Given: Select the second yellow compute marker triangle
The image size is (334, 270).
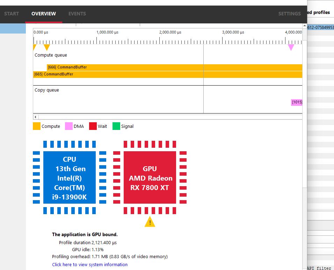Looking at the screenshot, I should [x=47, y=47].
